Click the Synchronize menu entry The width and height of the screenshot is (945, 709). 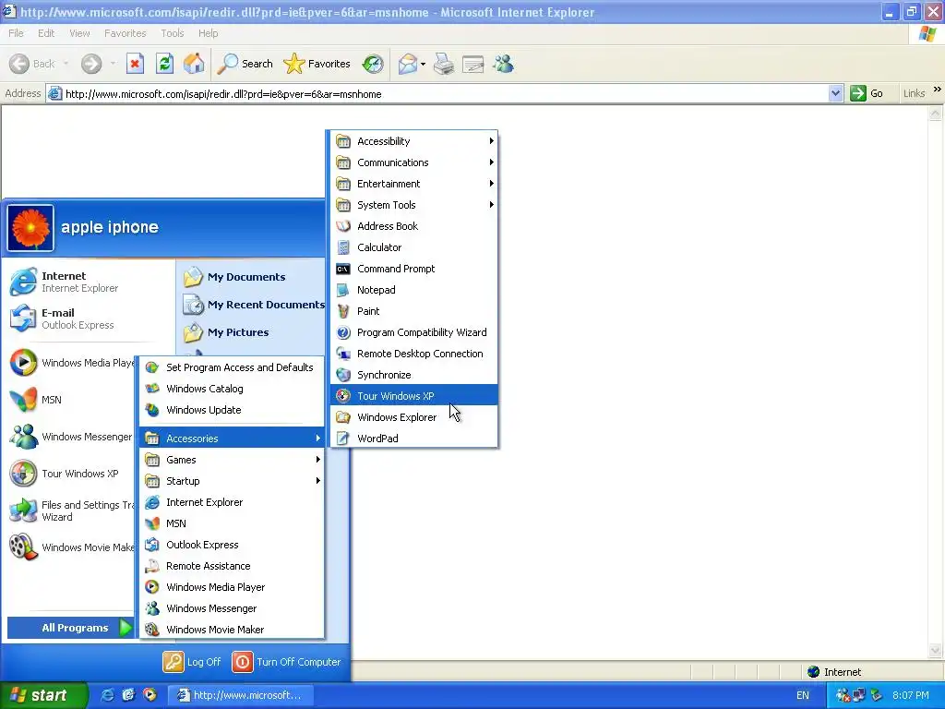[x=414, y=375]
